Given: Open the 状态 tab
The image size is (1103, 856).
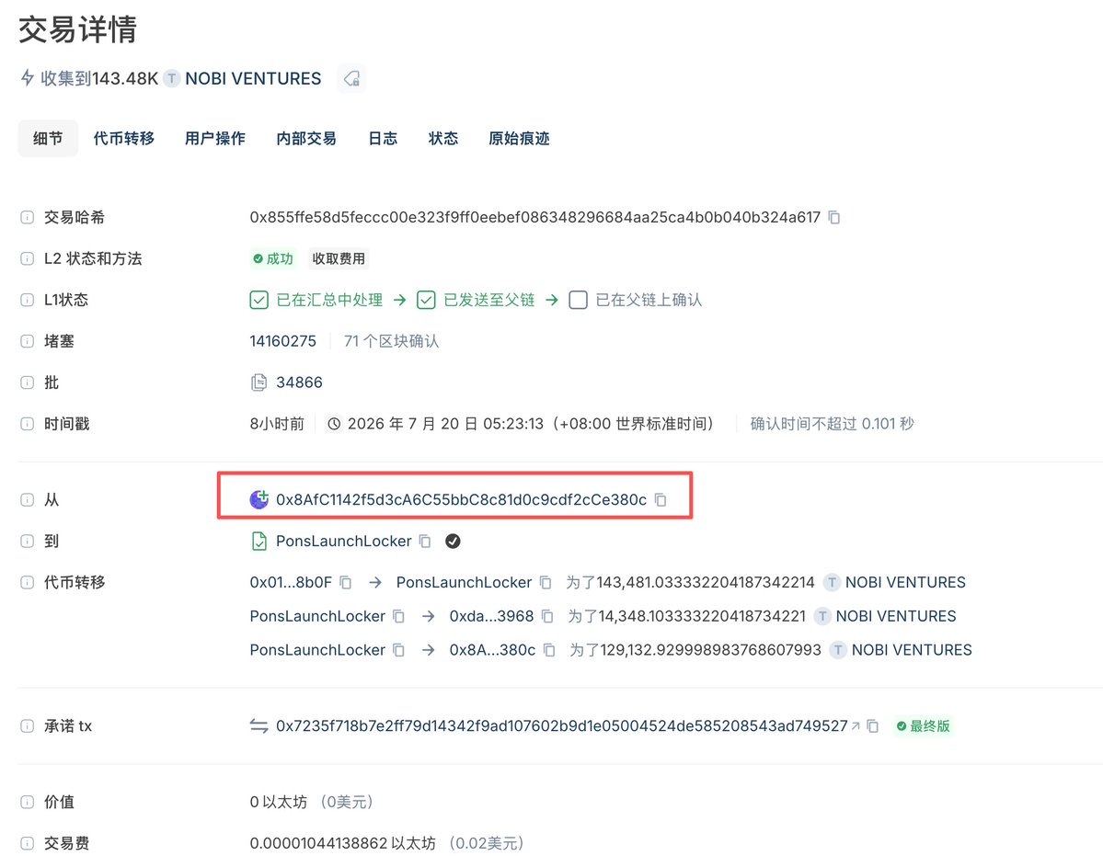Looking at the screenshot, I should (x=443, y=139).
